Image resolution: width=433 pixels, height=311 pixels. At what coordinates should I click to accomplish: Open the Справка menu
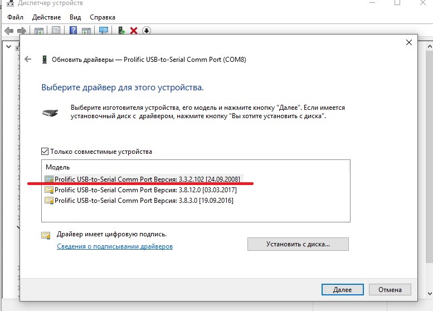(103, 17)
